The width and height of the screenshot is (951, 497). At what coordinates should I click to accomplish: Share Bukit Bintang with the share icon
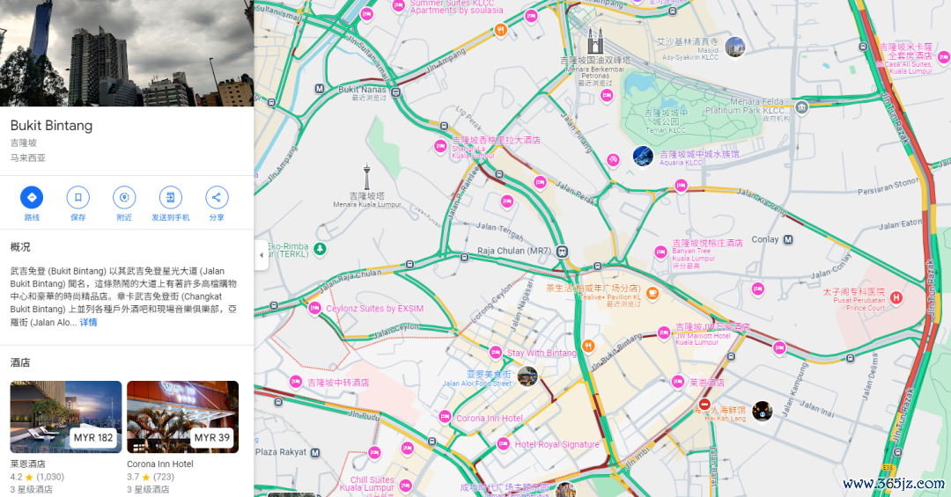pyautogui.click(x=217, y=198)
